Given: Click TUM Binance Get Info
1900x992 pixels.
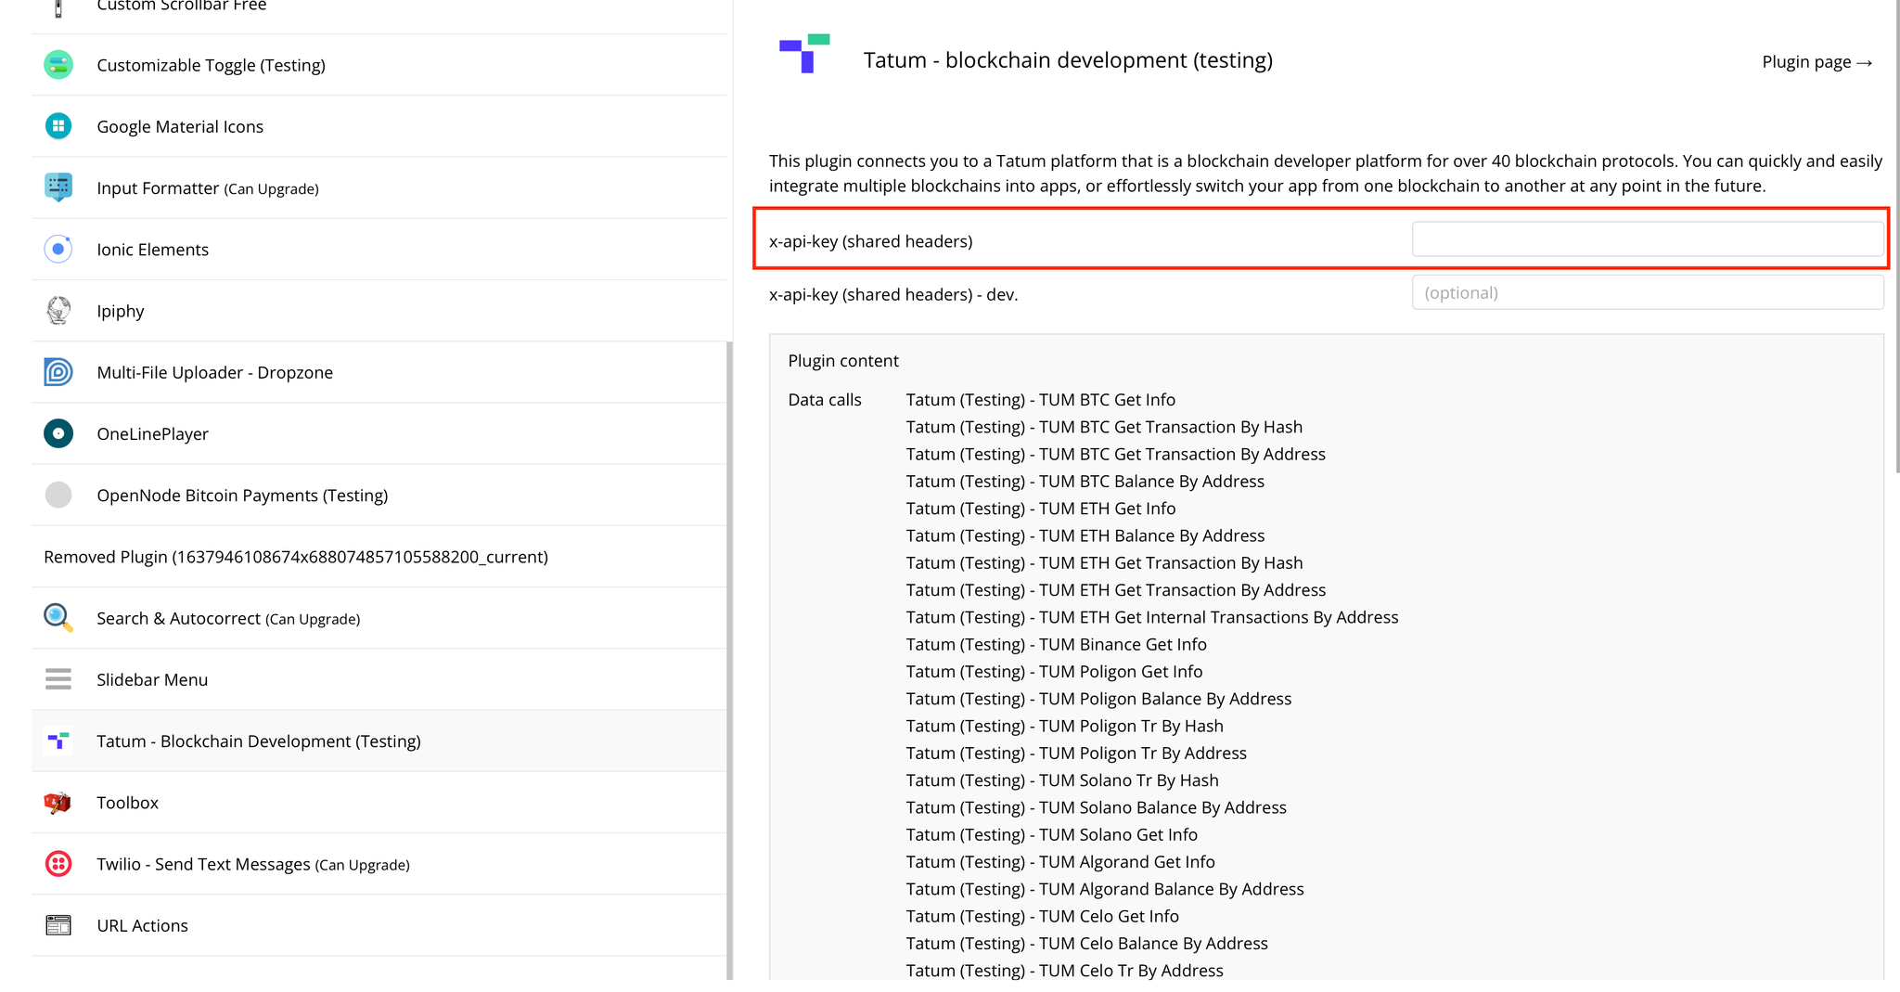Looking at the screenshot, I should (1056, 644).
